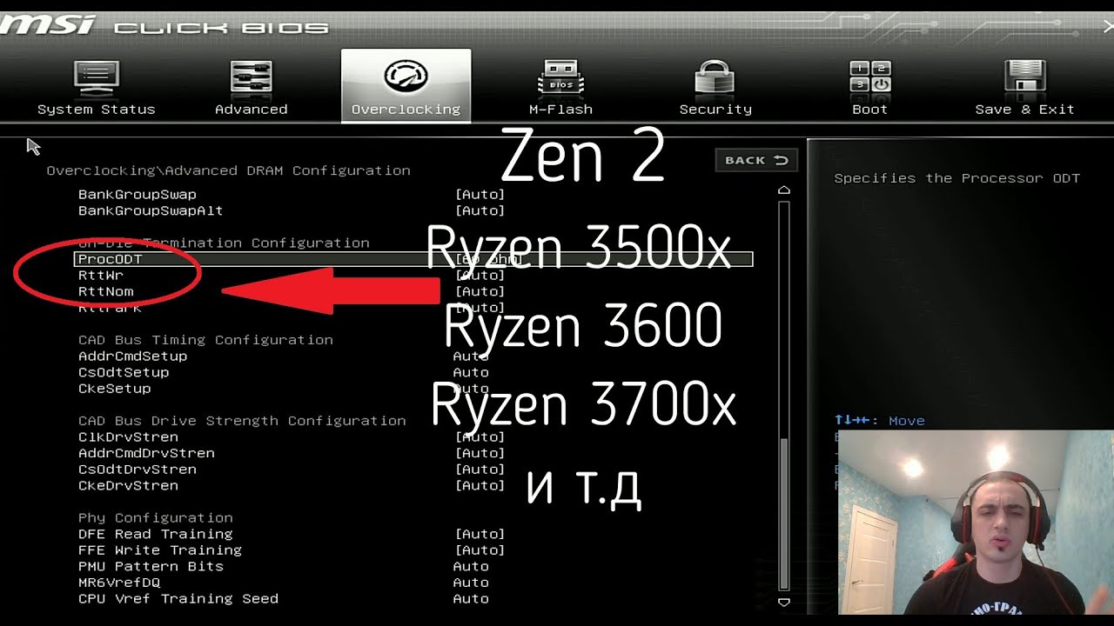Go to the Security tab

pyautogui.click(x=715, y=87)
